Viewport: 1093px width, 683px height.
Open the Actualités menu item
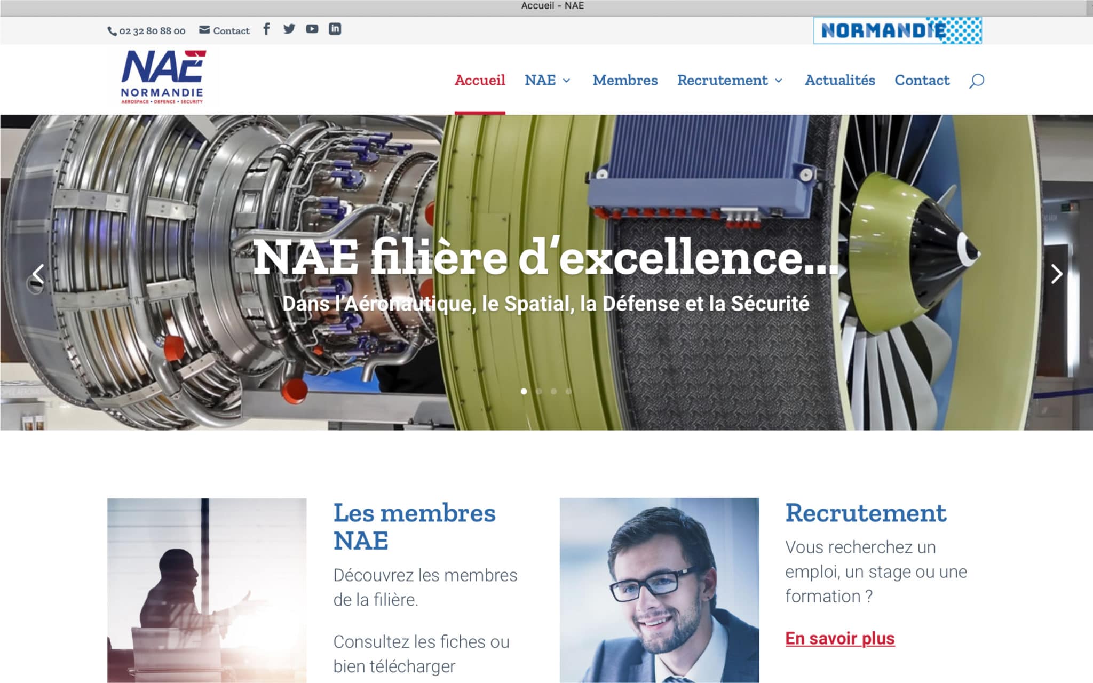point(839,80)
